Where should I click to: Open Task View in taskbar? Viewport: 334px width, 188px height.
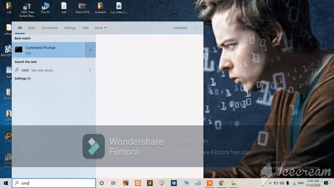tap(113, 183)
